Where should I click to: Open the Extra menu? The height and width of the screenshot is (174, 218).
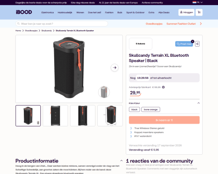(x=151, y=12)
